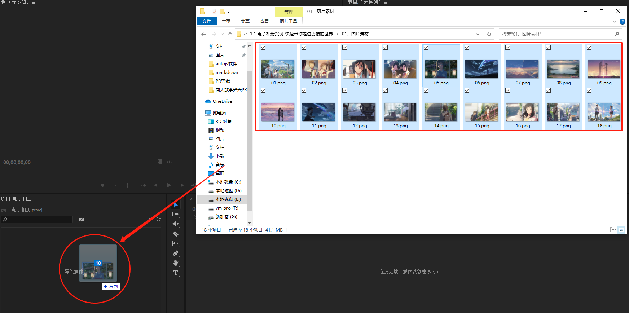
Task: Open Source monitor panel menu
Action: [34, 2]
